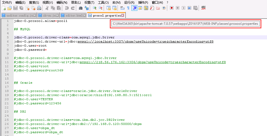Image resolution: width=267 pixels, height=136 pixels.
Task: Click the Open file folder icon
Action: (x=9, y=8)
